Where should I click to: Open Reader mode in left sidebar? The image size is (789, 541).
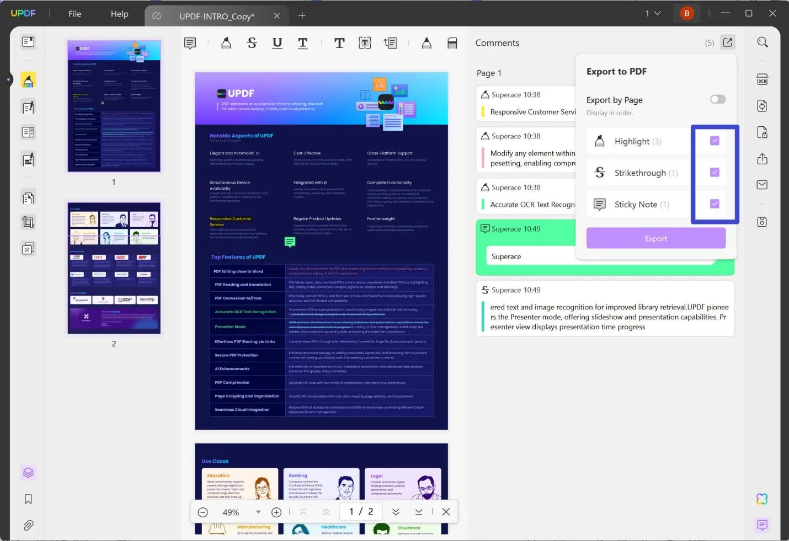coord(28,42)
